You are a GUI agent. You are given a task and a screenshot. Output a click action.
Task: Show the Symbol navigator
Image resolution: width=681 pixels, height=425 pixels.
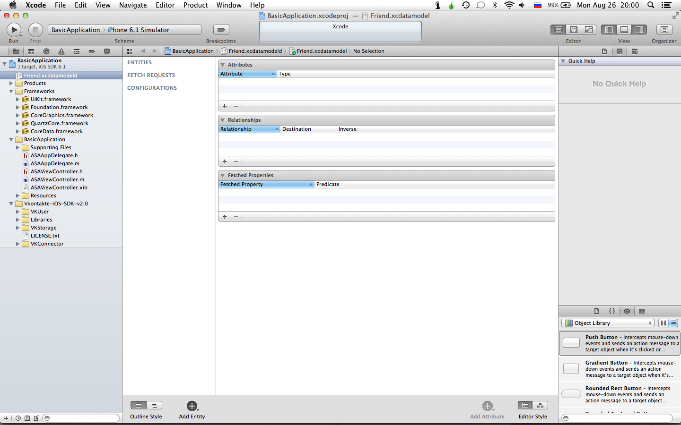pos(31,51)
